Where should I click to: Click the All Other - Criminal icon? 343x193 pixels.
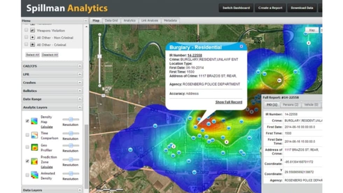pyautogui.click(x=33, y=45)
